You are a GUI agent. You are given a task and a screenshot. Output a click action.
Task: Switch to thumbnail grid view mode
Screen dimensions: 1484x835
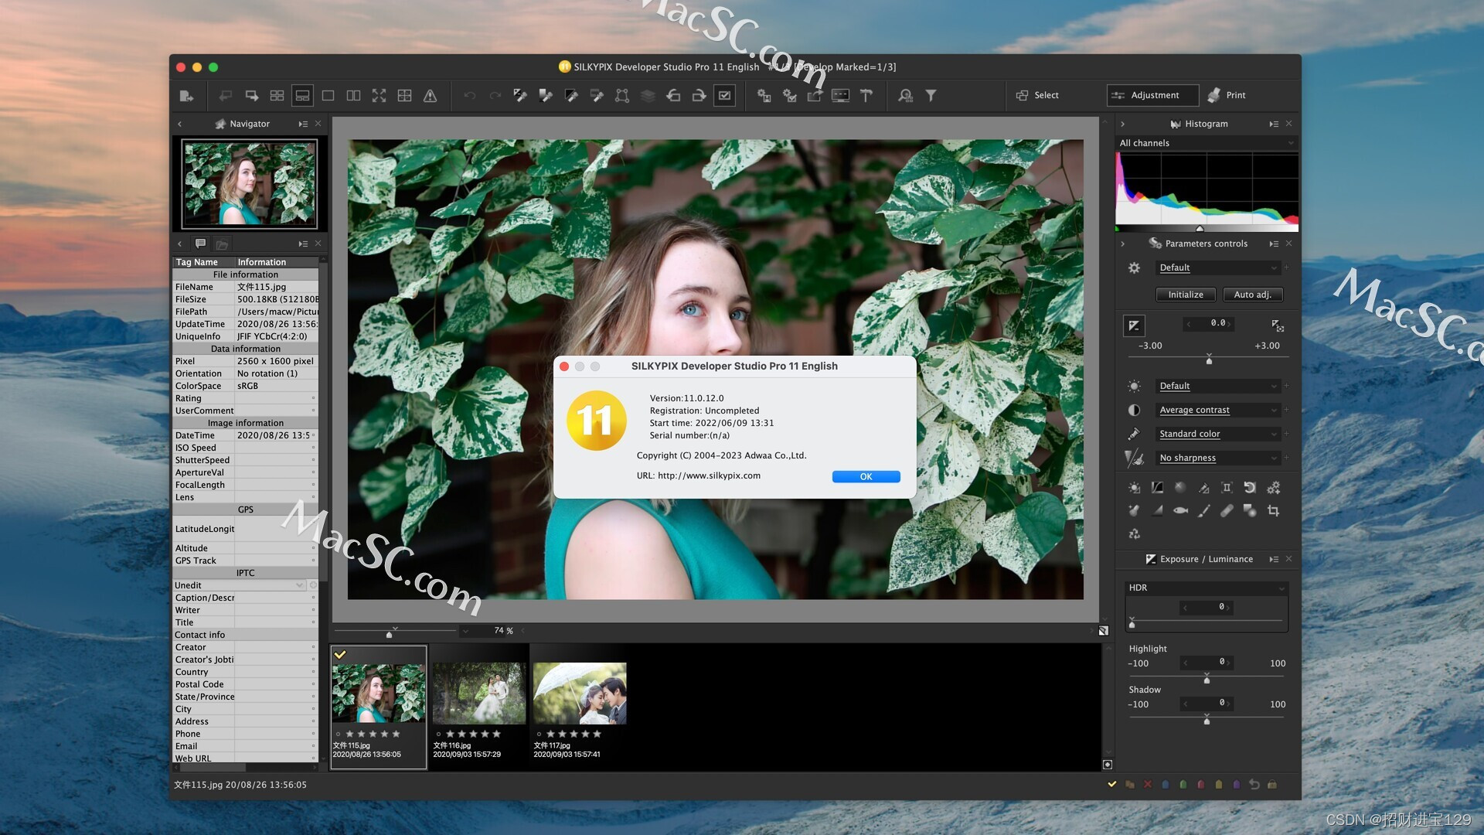[x=277, y=96]
